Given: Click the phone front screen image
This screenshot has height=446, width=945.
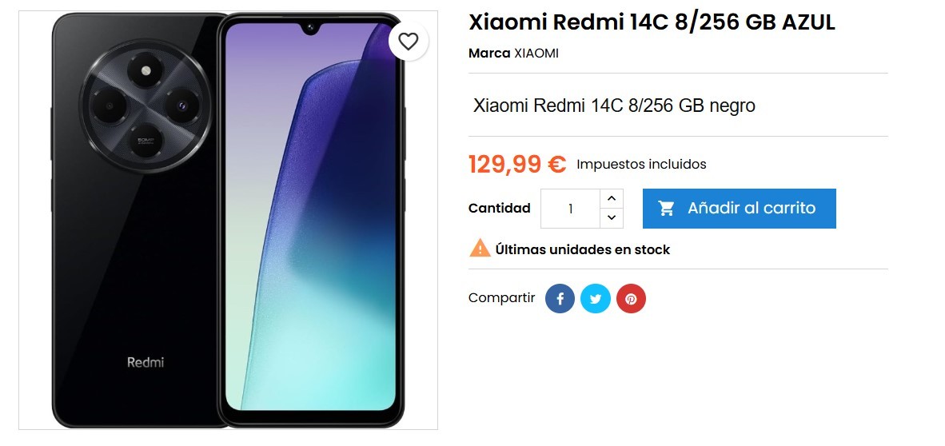Looking at the screenshot, I should (x=310, y=220).
